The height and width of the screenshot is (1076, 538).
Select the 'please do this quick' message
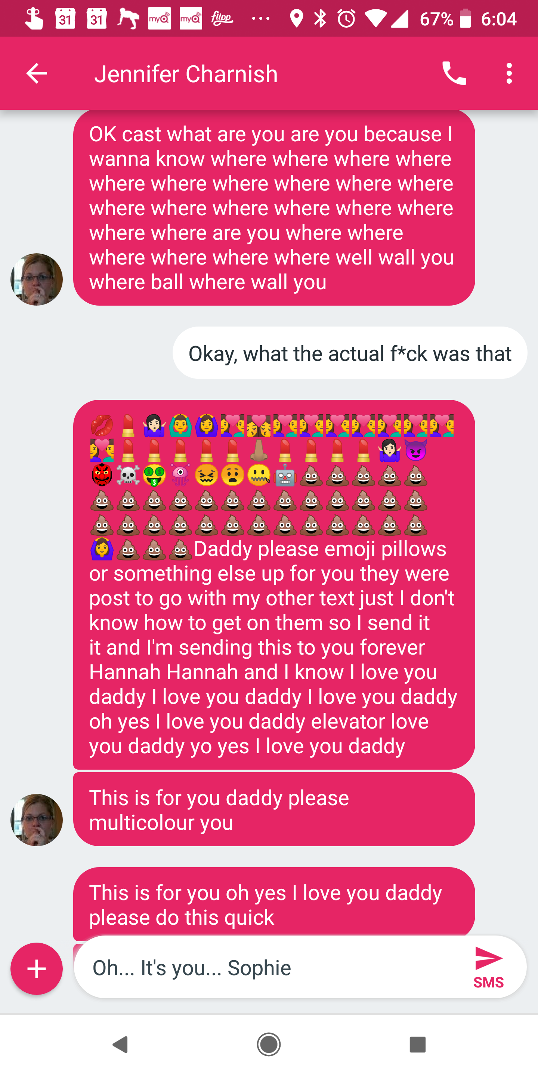(274, 904)
